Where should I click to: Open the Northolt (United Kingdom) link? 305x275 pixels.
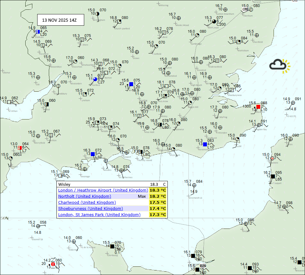84,196
